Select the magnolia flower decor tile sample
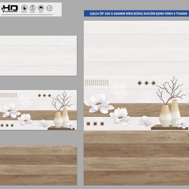The height and width of the screenshot is (189, 189). pyautogui.click(x=38, y=110)
